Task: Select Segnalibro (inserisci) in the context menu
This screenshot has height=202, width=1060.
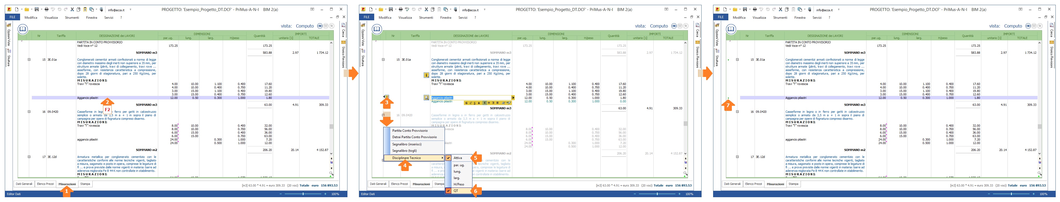Action: [407, 145]
